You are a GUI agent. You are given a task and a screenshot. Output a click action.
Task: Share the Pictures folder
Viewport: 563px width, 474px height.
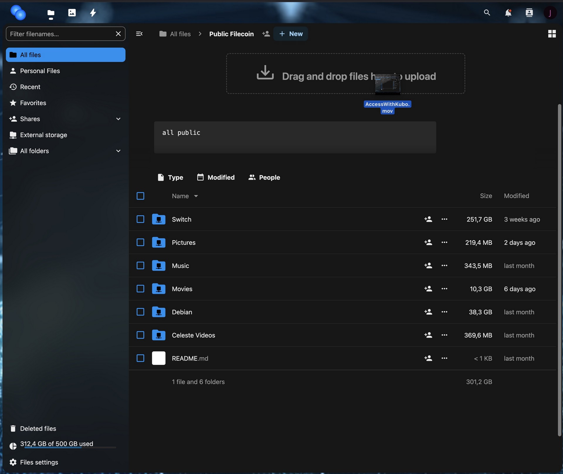coord(428,242)
